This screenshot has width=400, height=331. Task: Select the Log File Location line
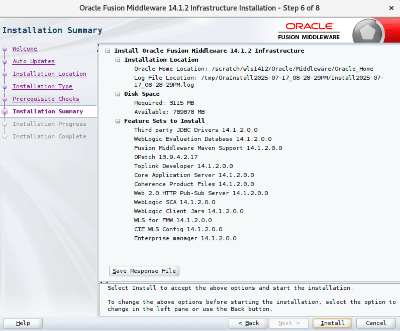click(259, 81)
